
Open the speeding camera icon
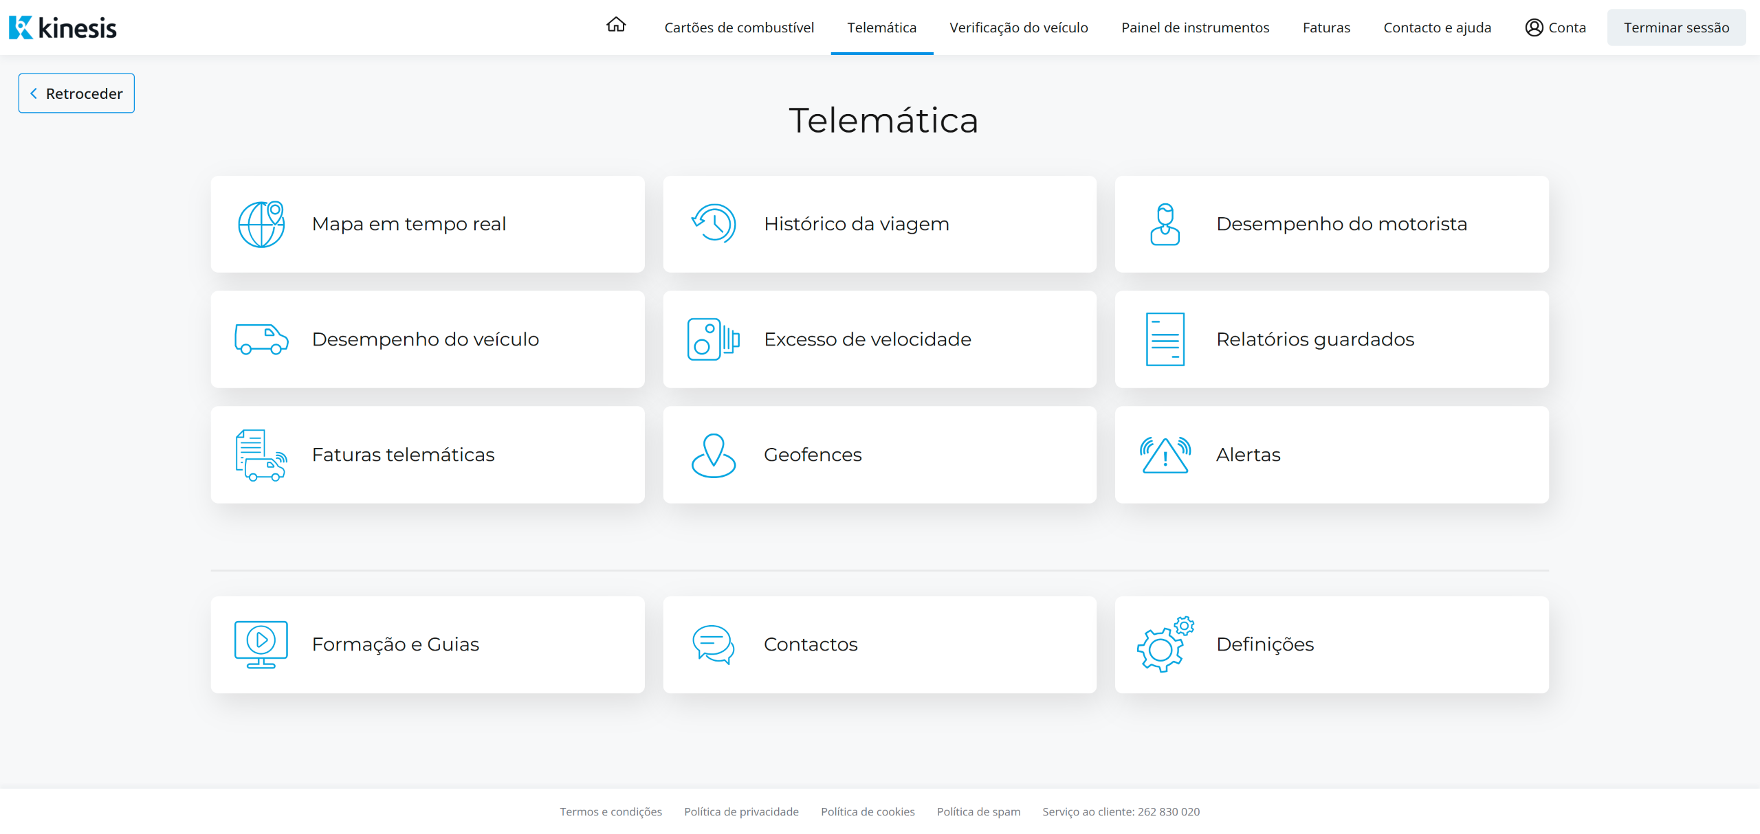tap(713, 339)
